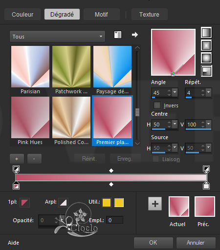Viewport: 220px width, 250px height.
Task: Switch to the Dégradé tab
Action: (62, 15)
